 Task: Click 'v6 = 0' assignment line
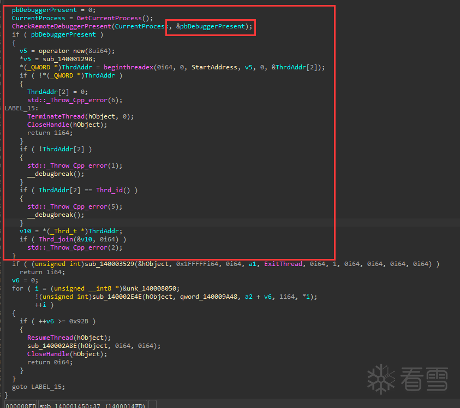point(25,281)
